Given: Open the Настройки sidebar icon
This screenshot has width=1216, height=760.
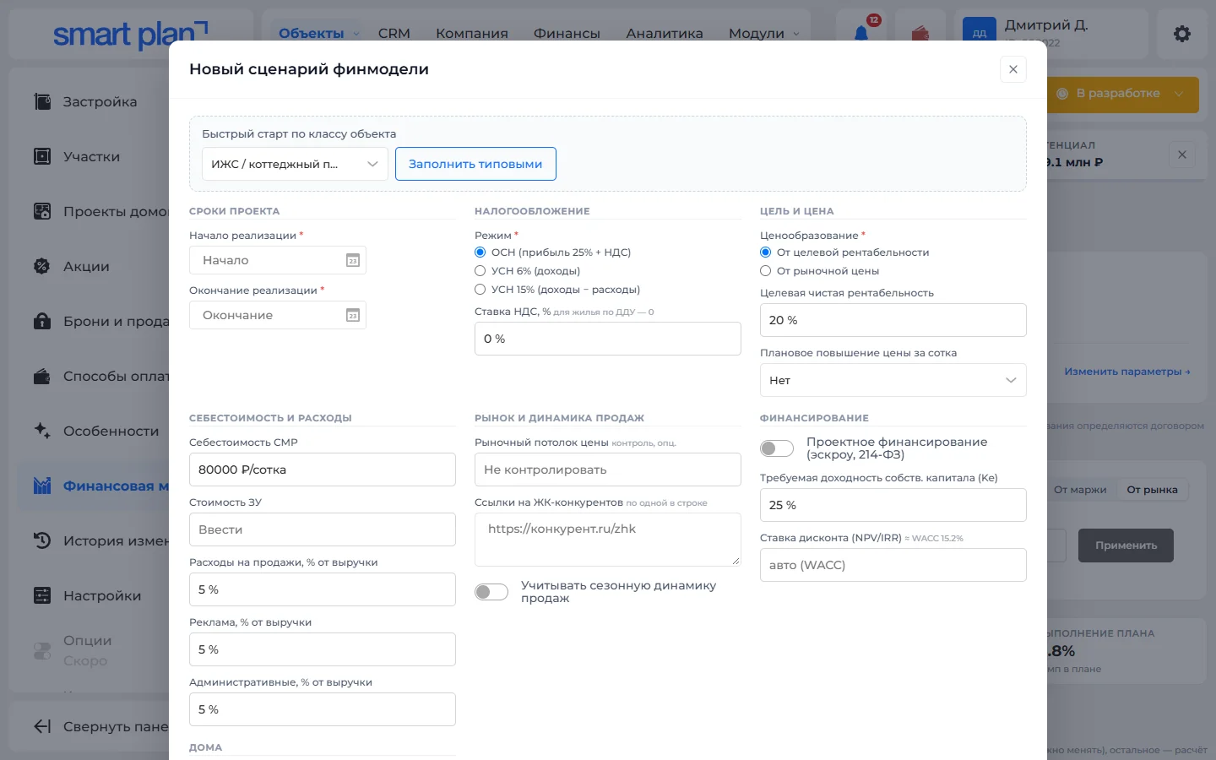Looking at the screenshot, I should click(42, 595).
